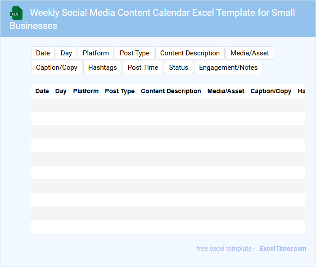The width and height of the screenshot is (316, 267).
Task: Click the Media/Asset table column header
Action: (226, 91)
